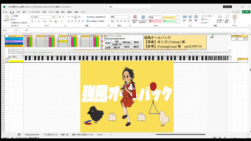Toggle bottom vertical alignment
Screen dimensions: 251x141
tap(76, 17)
